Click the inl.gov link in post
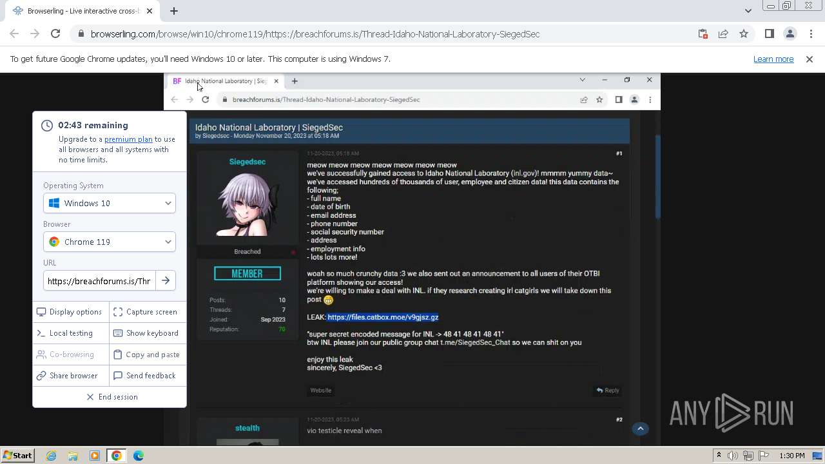825x464 pixels. pyautogui.click(x=524, y=173)
